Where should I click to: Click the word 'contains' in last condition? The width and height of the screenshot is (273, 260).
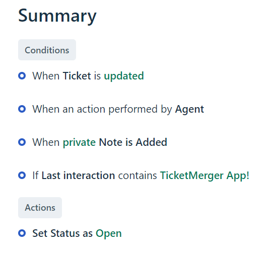[x=138, y=176]
